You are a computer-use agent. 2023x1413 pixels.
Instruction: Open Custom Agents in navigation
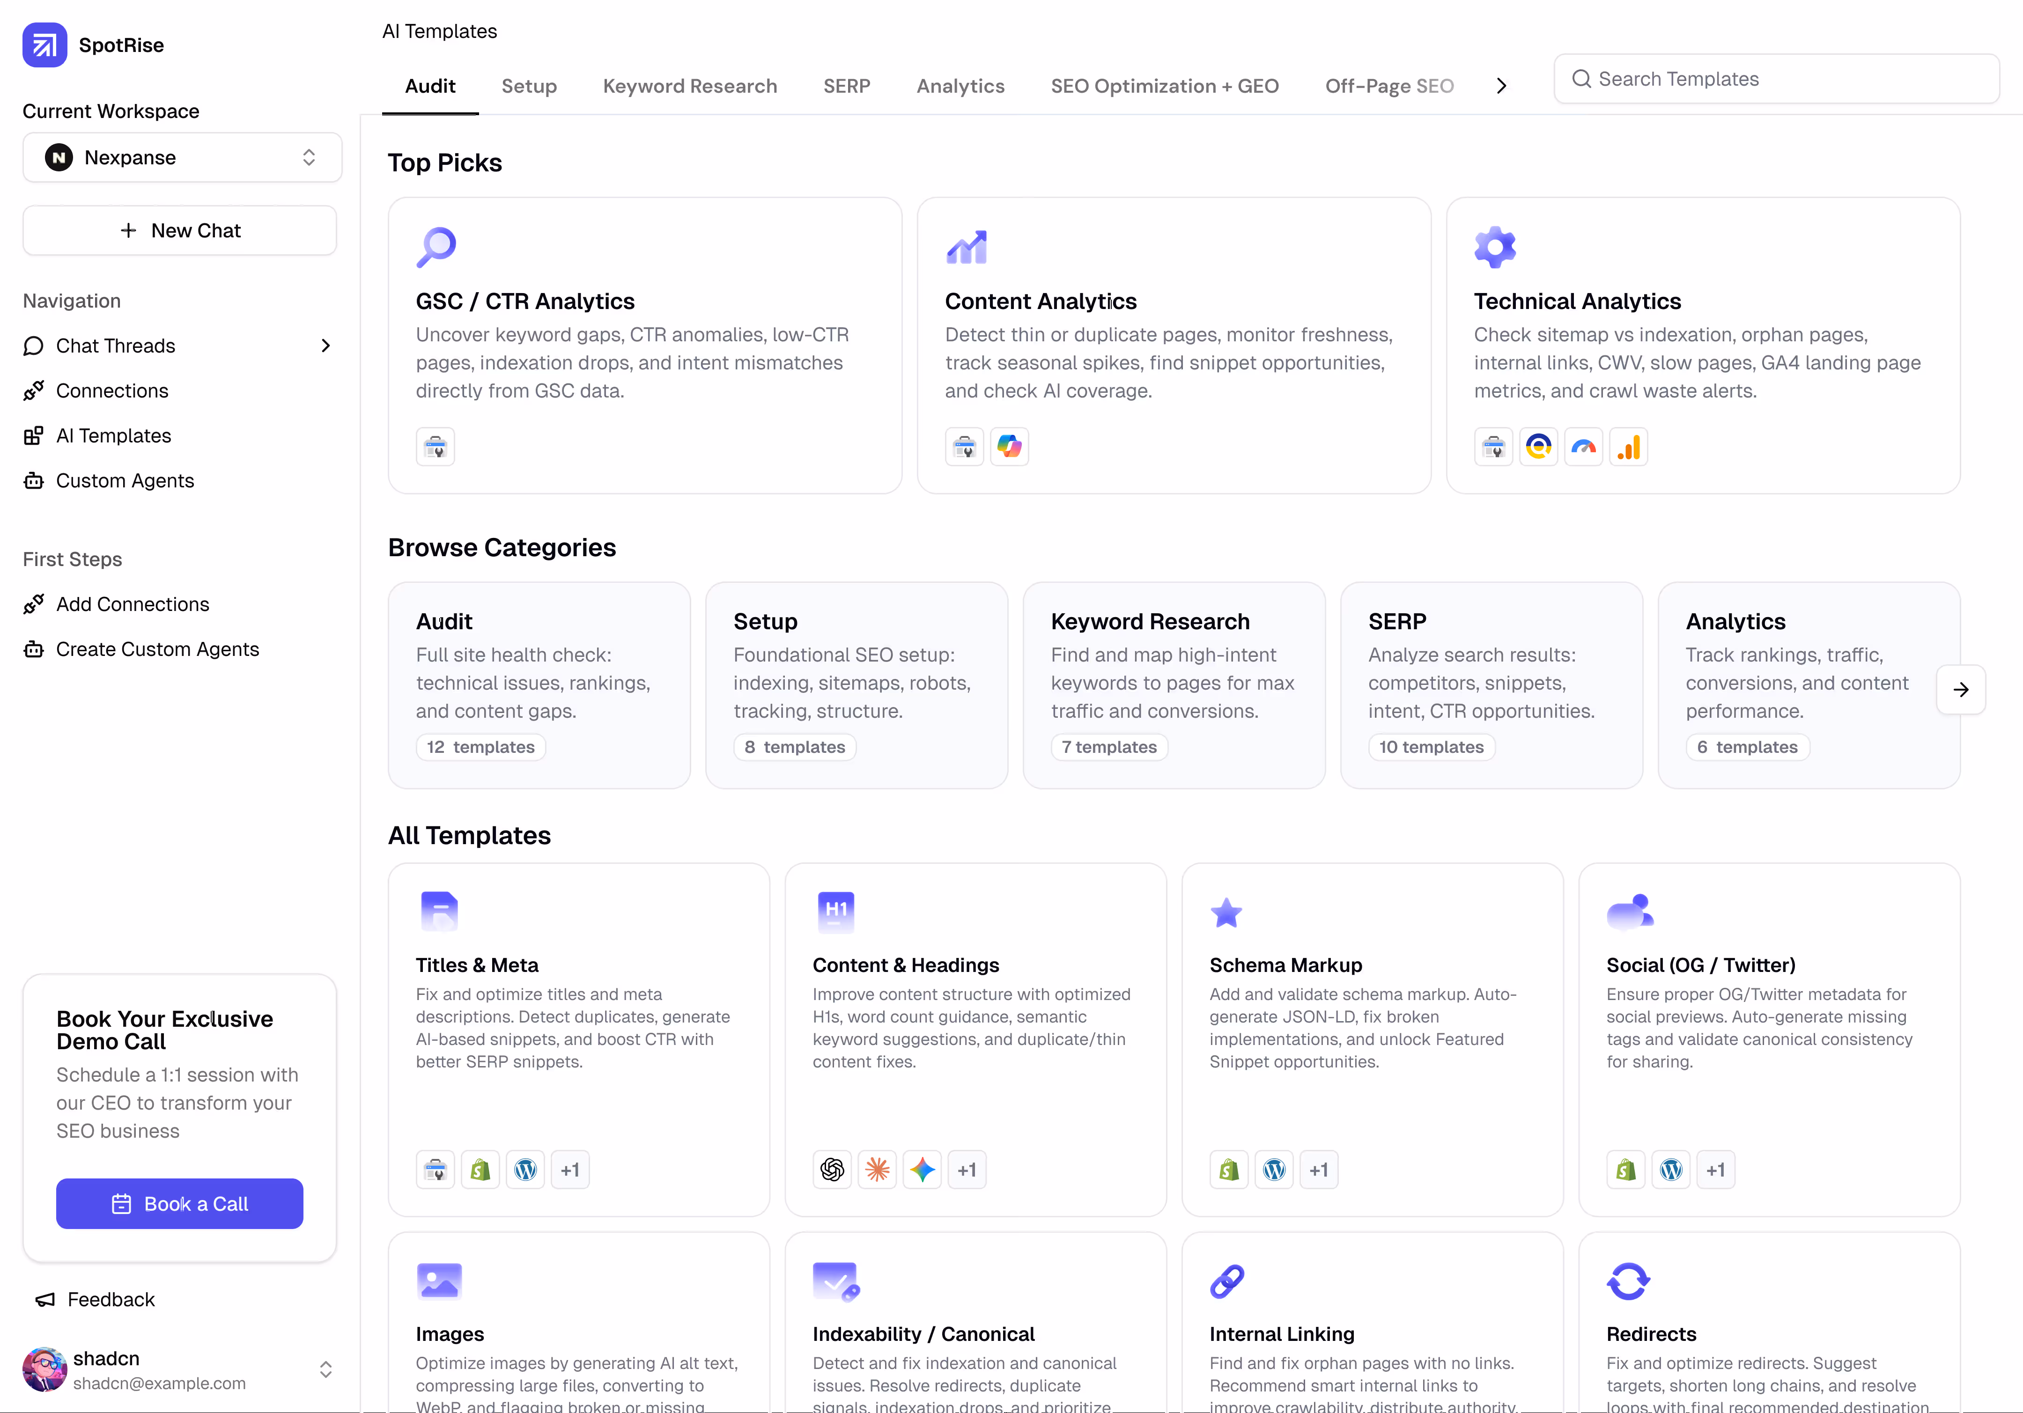(125, 481)
